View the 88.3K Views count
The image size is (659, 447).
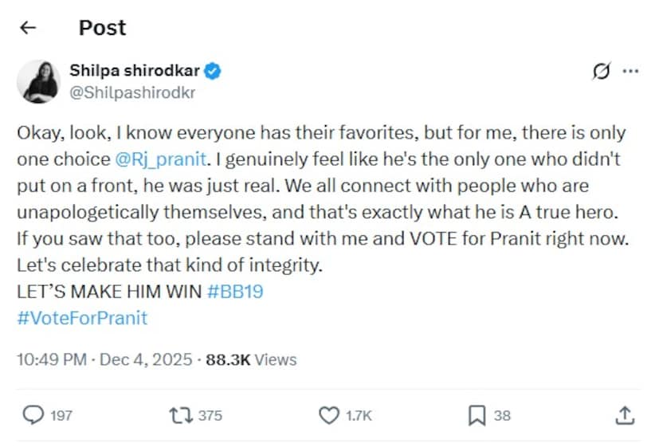coord(251,359)
